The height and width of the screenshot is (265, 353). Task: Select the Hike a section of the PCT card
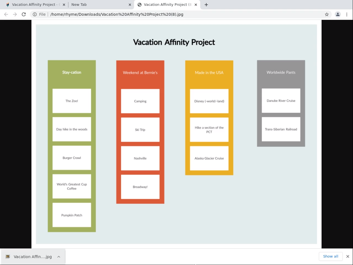[x=209, y=130]
